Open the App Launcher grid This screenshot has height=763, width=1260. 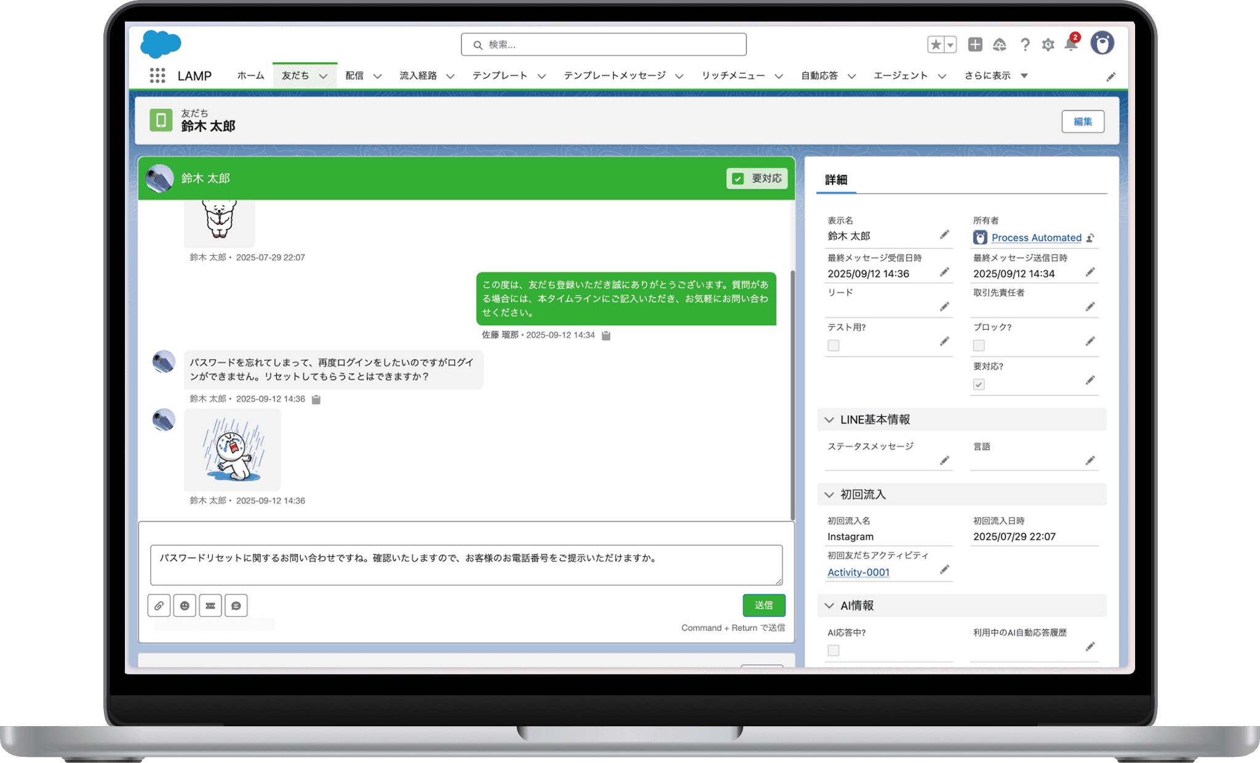click(x=157, y=76)
